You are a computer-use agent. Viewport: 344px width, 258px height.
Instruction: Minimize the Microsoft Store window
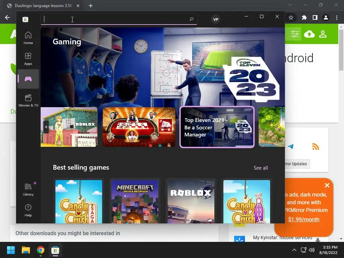click(246, 16)
